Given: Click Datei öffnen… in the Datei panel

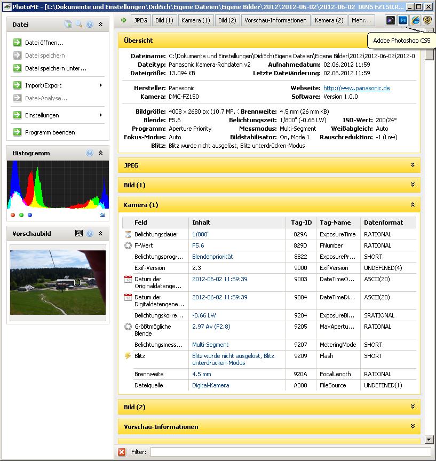Looking at the screenshot, I should click(44, 43).
